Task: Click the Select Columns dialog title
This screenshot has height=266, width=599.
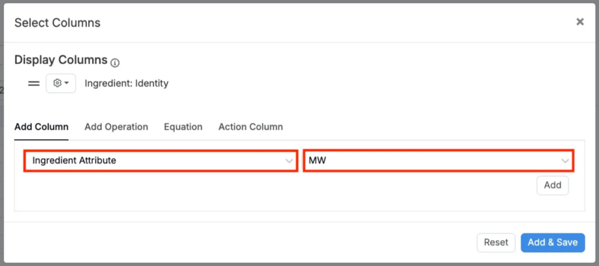Action: (x=57, y=23)
